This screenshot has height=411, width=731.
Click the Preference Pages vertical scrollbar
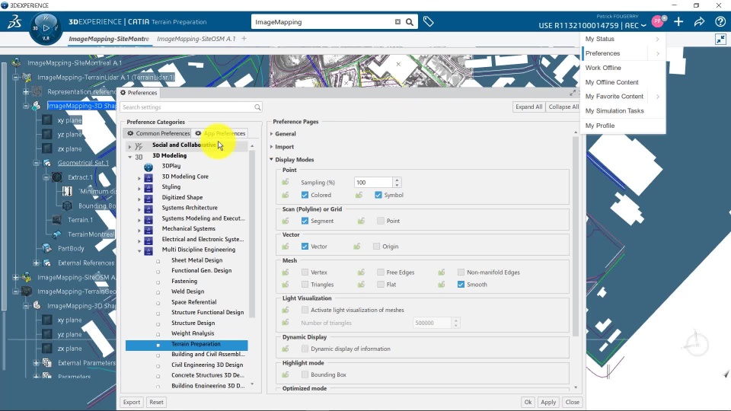click(x=576, y=235)
